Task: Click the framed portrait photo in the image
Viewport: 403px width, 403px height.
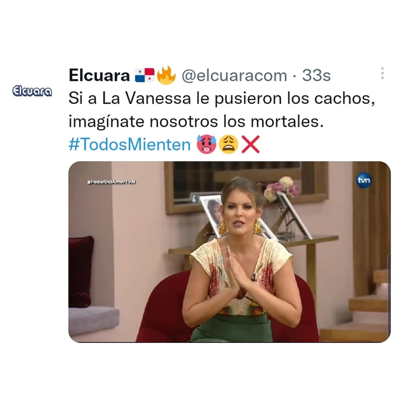Action: tap(212, 211)
